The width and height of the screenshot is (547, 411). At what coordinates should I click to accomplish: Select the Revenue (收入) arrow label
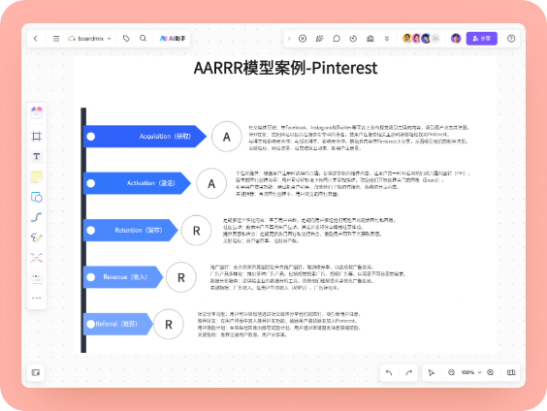pos(125,277)
